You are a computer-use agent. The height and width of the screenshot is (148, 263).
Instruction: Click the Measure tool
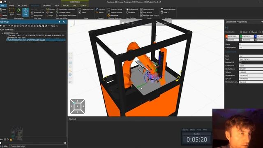pyautogui.click(x=51, y=9)
